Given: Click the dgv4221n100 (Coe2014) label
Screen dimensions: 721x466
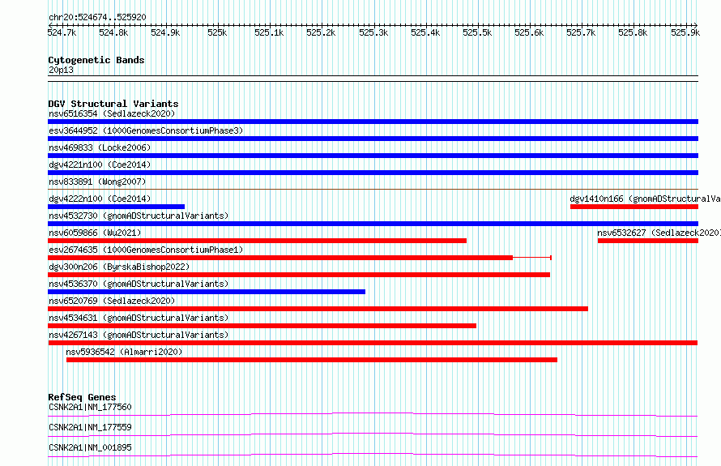Looking at the screenshot, I should [x=100, y=165].
